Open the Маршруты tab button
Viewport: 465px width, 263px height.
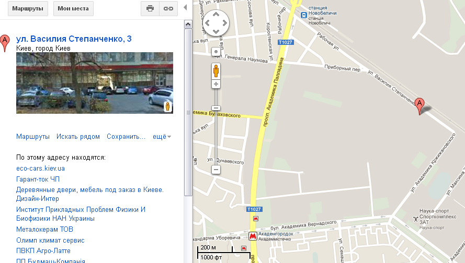pos(28,8)
